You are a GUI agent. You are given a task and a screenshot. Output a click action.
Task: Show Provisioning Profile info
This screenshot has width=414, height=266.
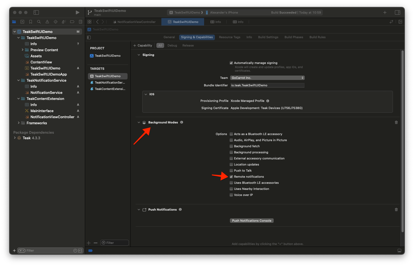(268, 101)
